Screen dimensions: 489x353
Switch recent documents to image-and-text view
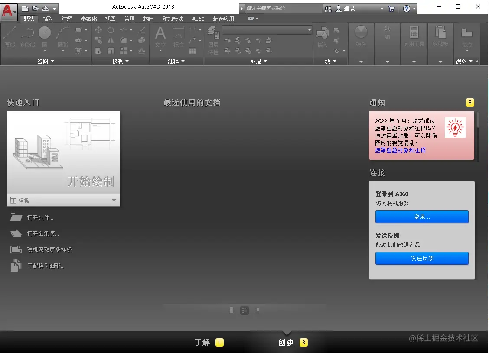(x=244, y=310)
